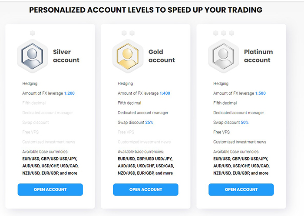Open a Platinum account with blue button
This screenshot has width=304, height=216.
coord(241,189)
